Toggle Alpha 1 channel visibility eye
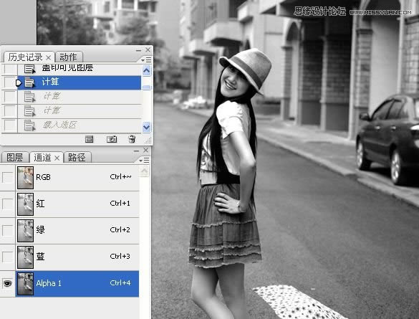Viewport: 419px width, 319px height. click(x=7, y=283)
